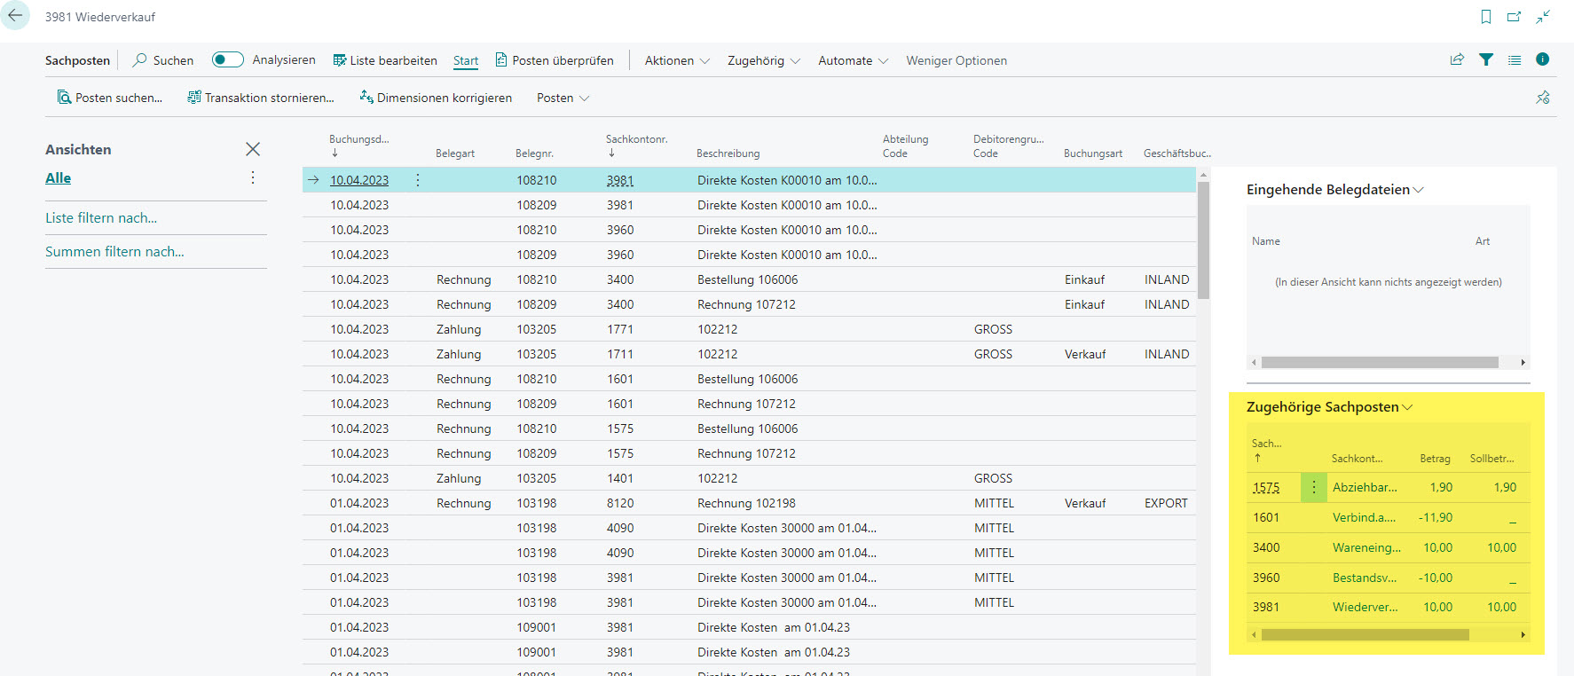Open Abziehbar... account link
Viewport: 1574px width, 676px height.
[1365, 487]
